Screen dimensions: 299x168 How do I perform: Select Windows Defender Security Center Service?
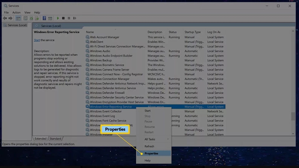pyautogui.click(x=155, y=97)
